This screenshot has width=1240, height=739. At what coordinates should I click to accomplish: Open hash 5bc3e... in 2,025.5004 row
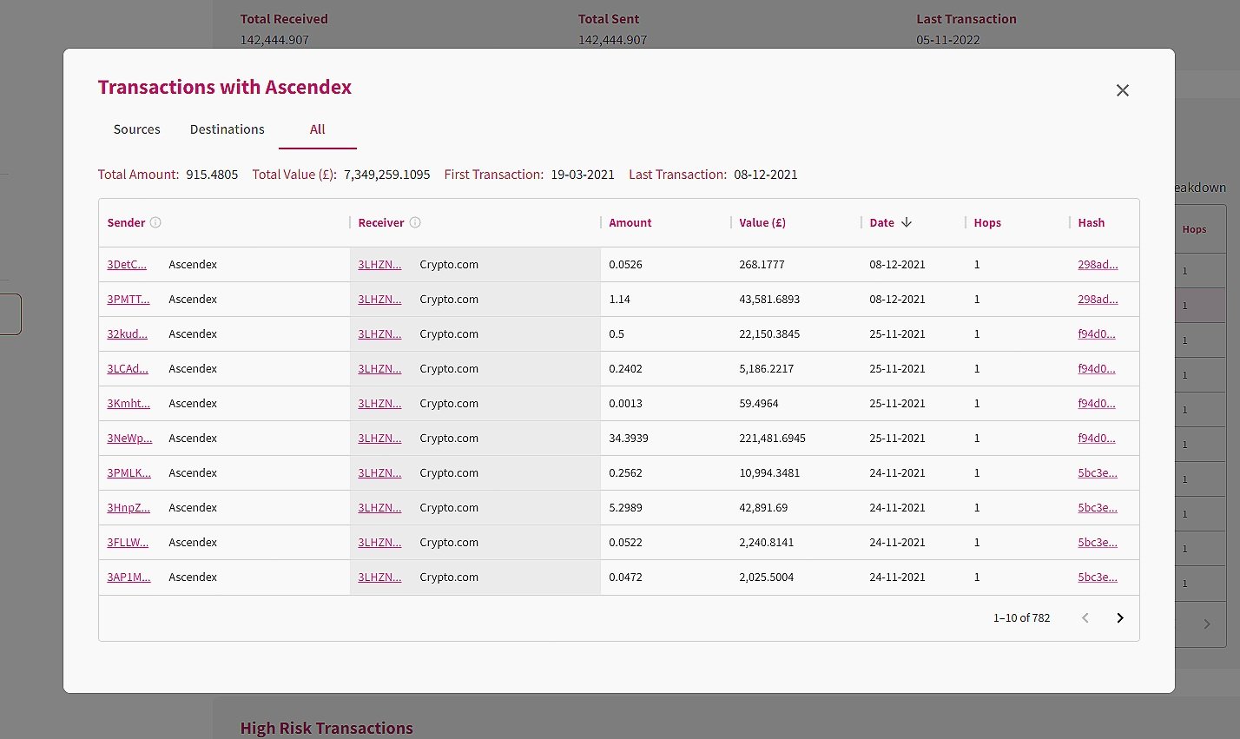[x=1098, y=577]
